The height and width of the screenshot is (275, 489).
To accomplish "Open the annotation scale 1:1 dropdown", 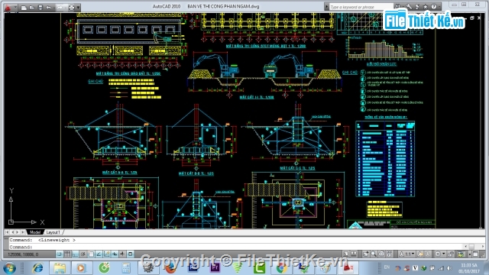I will 407,254.
